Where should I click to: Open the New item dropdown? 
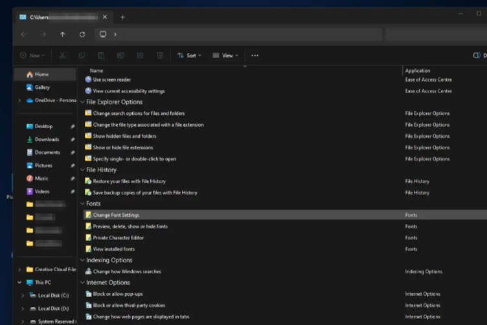coord(32,56)
